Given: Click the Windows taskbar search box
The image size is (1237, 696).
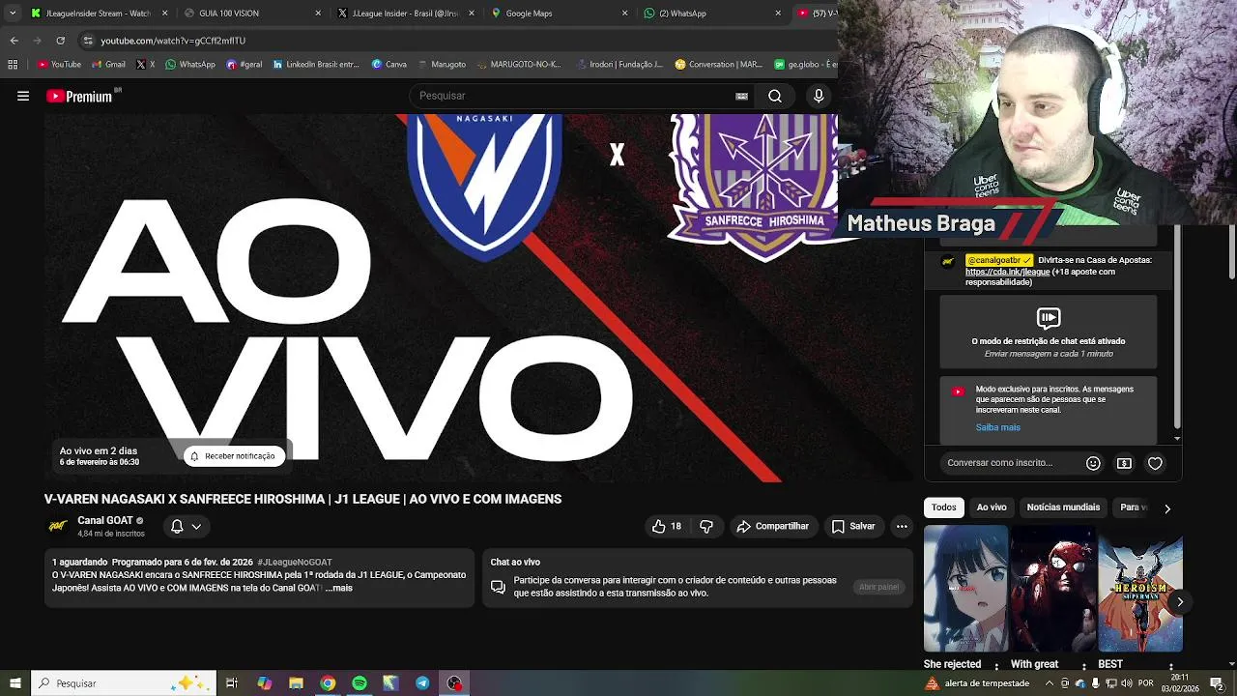Looking at the screenshot, I should 123,683.
